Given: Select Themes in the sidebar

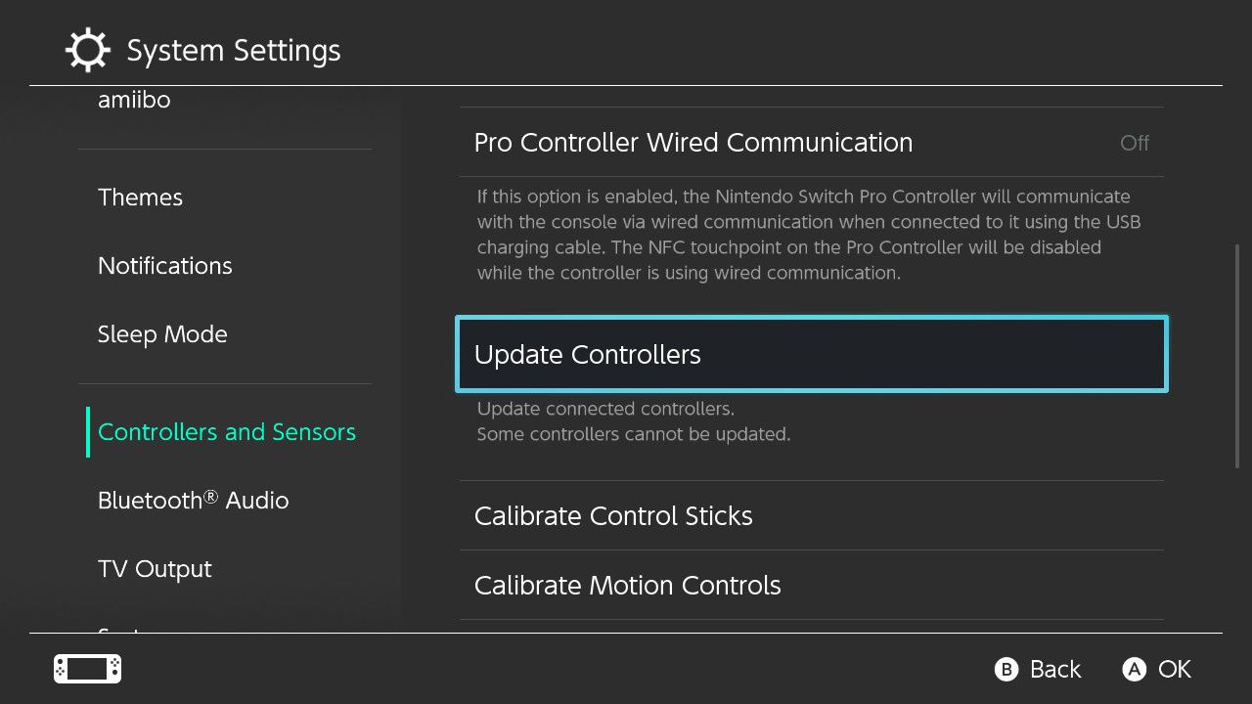Looking at the screenshot, I should (x=140, y=198).
